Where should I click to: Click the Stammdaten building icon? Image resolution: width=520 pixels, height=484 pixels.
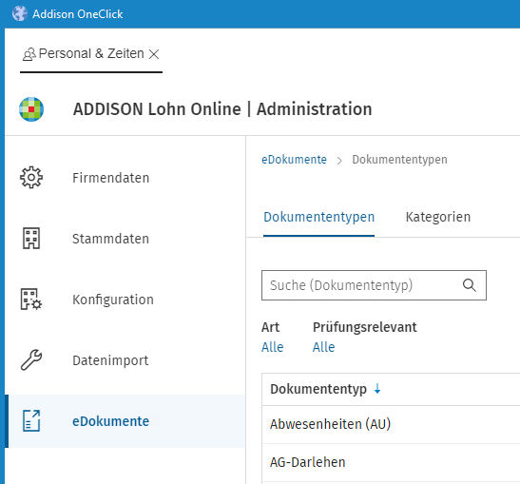[31, 238]
